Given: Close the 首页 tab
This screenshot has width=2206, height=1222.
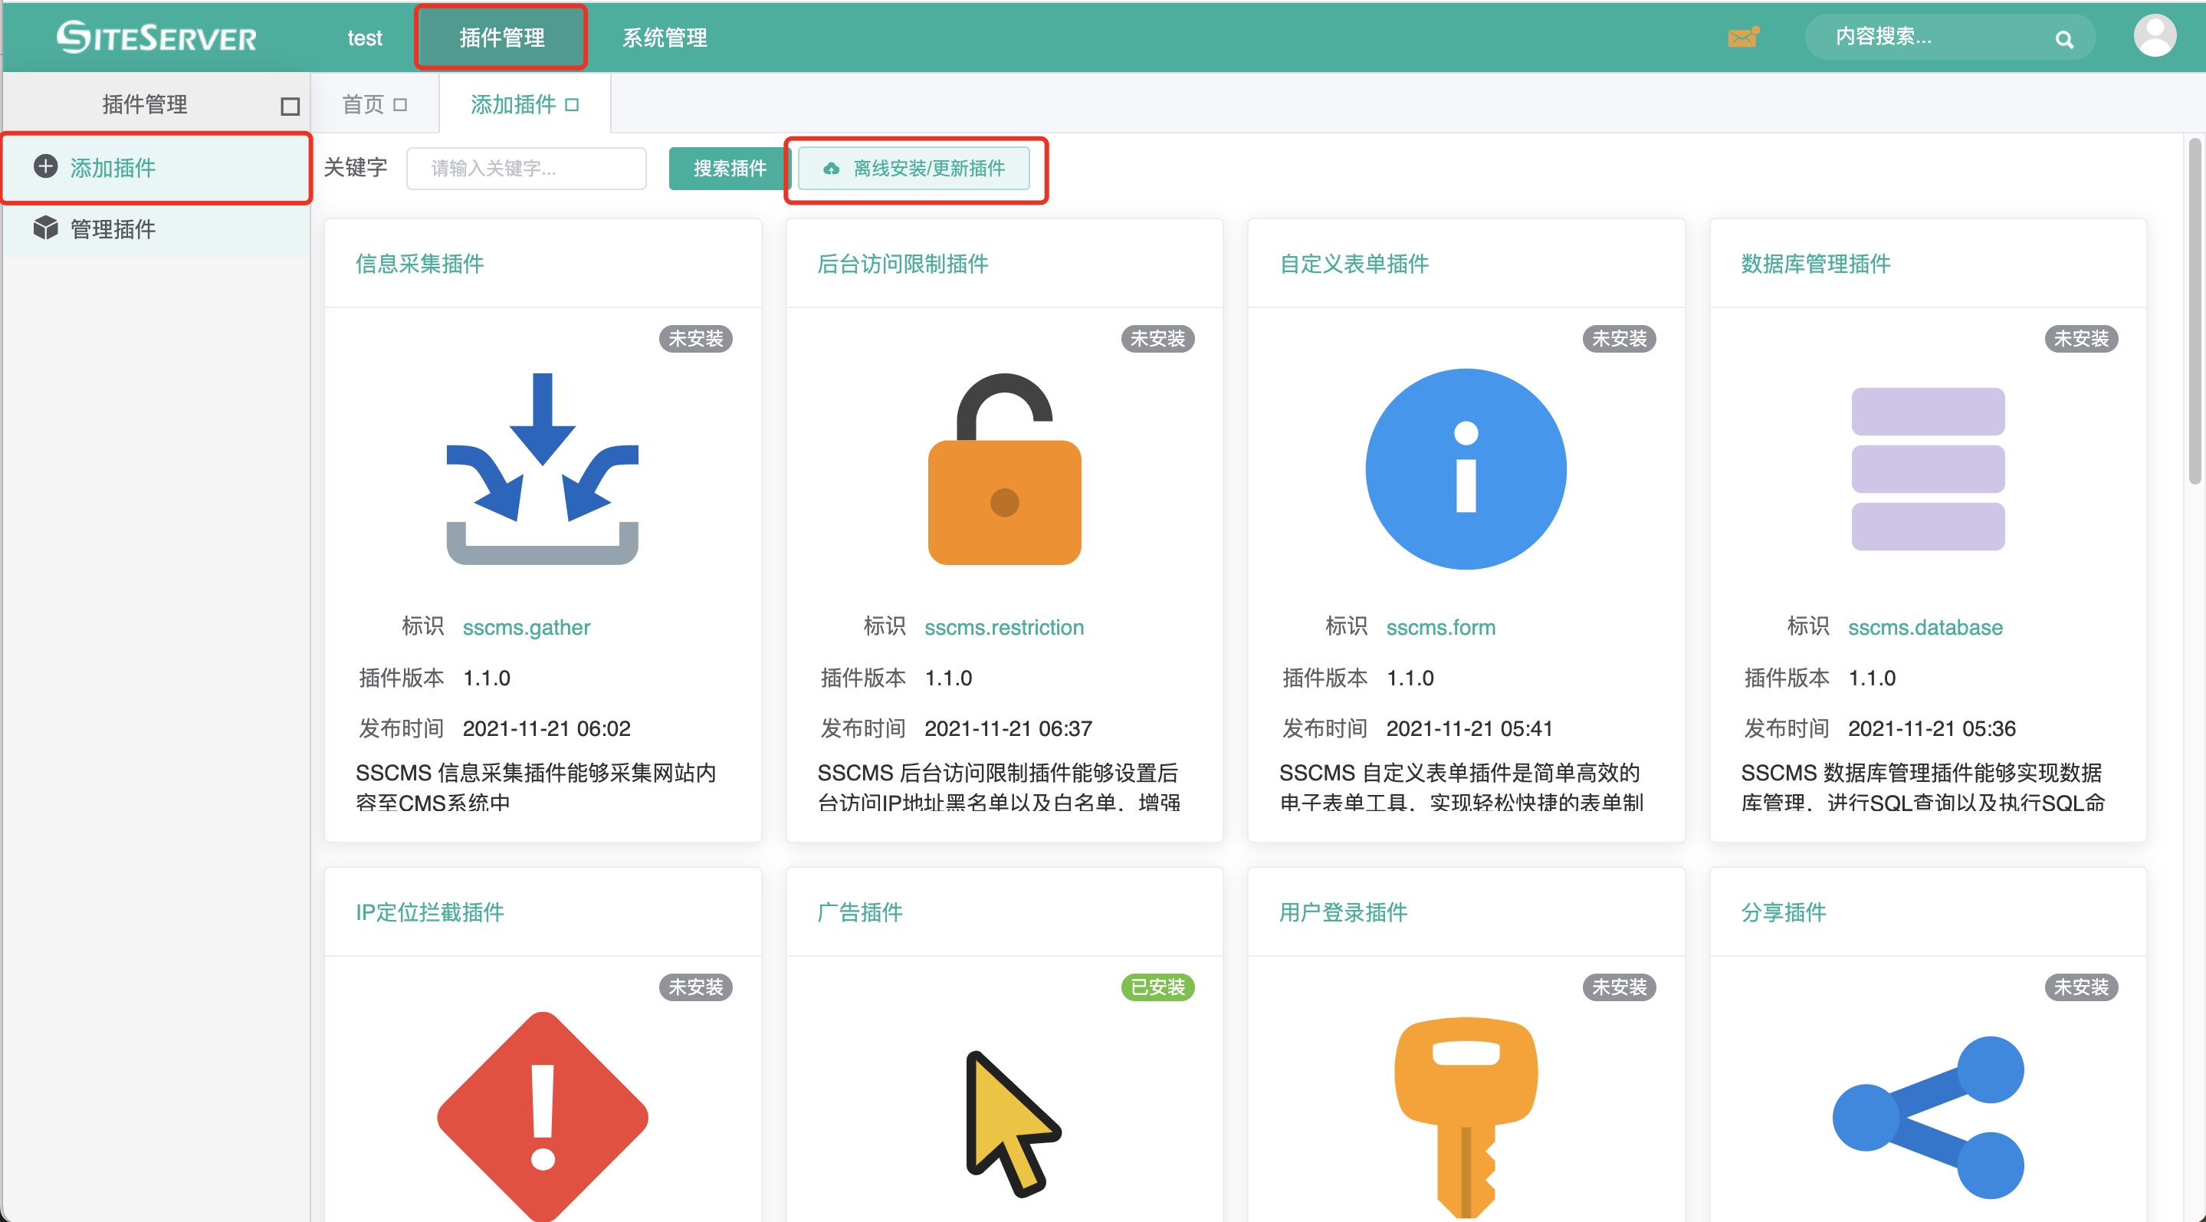Looking at the screenshot, I should coord(400,103).
